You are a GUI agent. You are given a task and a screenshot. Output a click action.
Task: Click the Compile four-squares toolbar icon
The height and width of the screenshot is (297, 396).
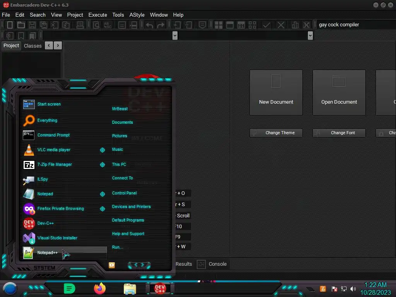click(218, 25)
